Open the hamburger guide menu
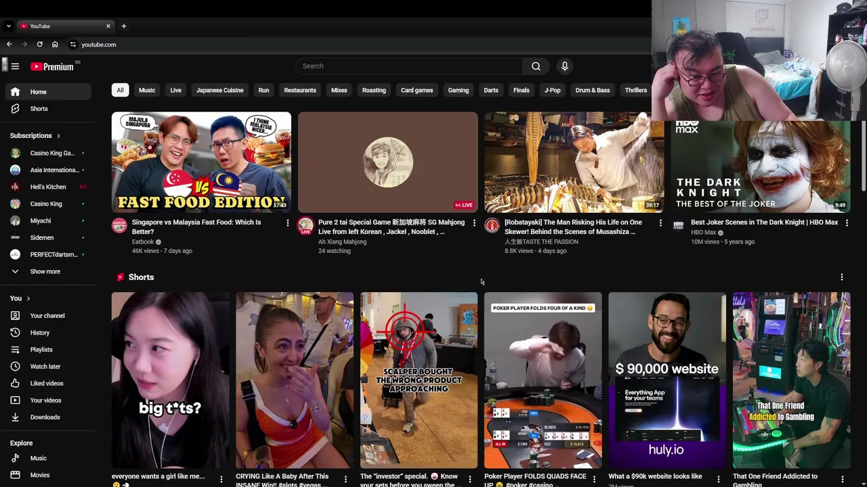Image resolution: width=867 pixels, height=487 pixels. (15, 66)
